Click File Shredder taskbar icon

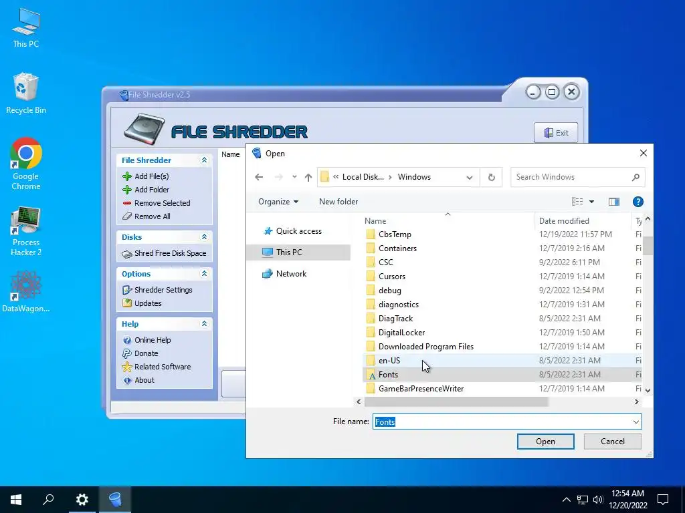(115, 500)
